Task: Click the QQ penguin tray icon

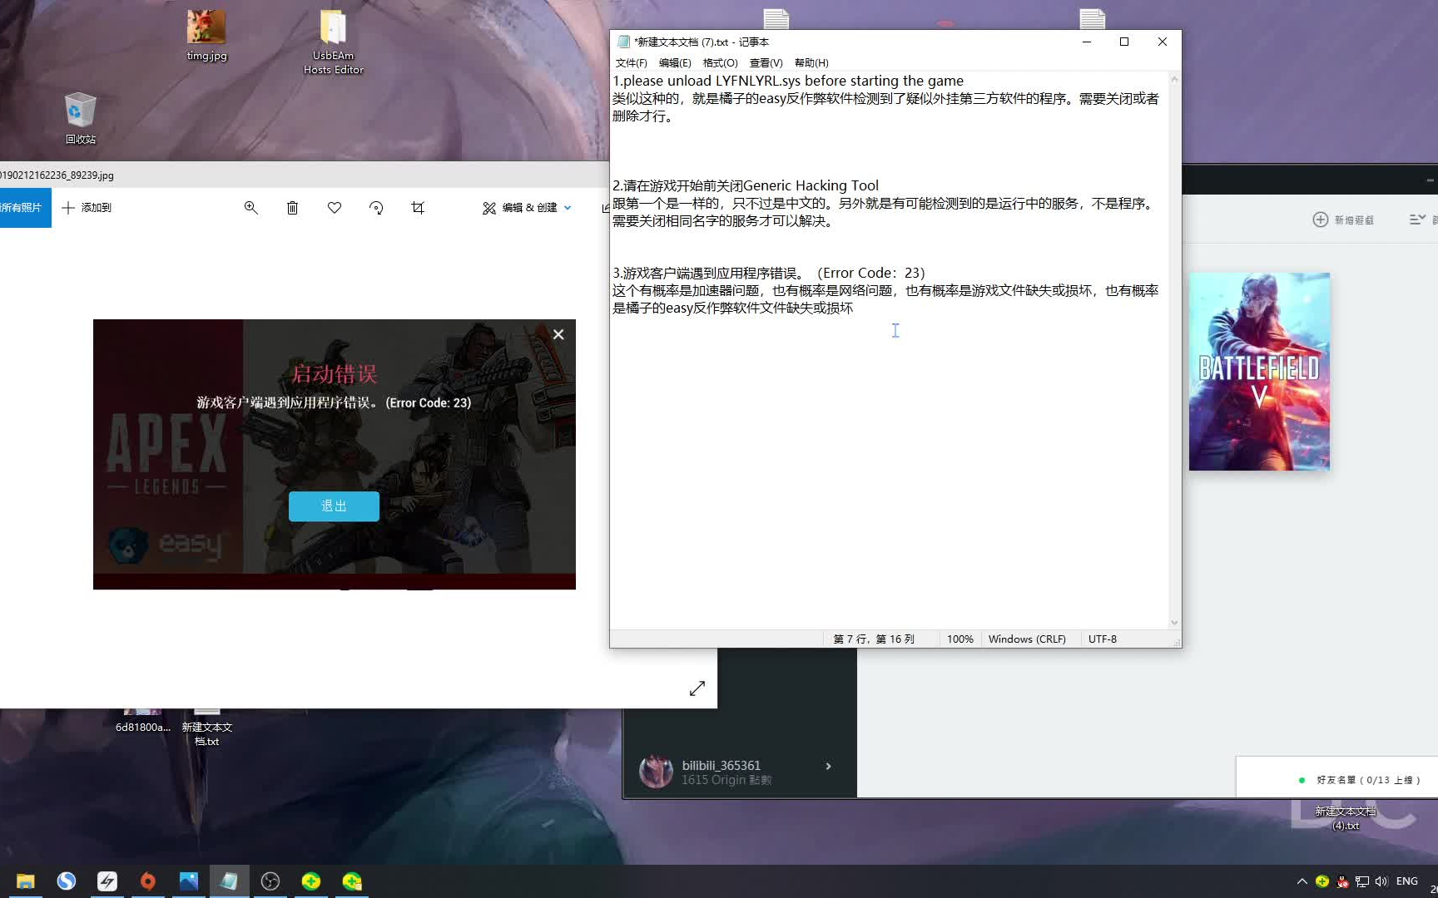Action: [x=1342, y=881]
